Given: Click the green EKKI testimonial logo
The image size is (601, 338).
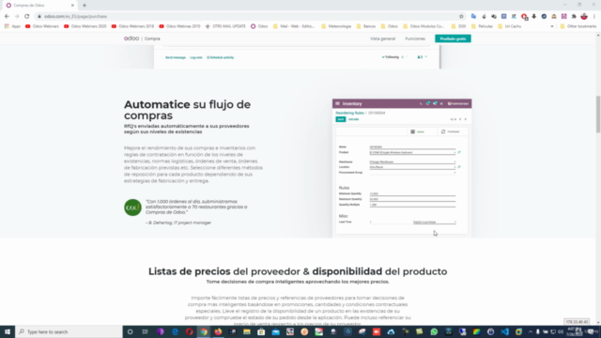Looking at the screenshot, I should pos(132,207).
